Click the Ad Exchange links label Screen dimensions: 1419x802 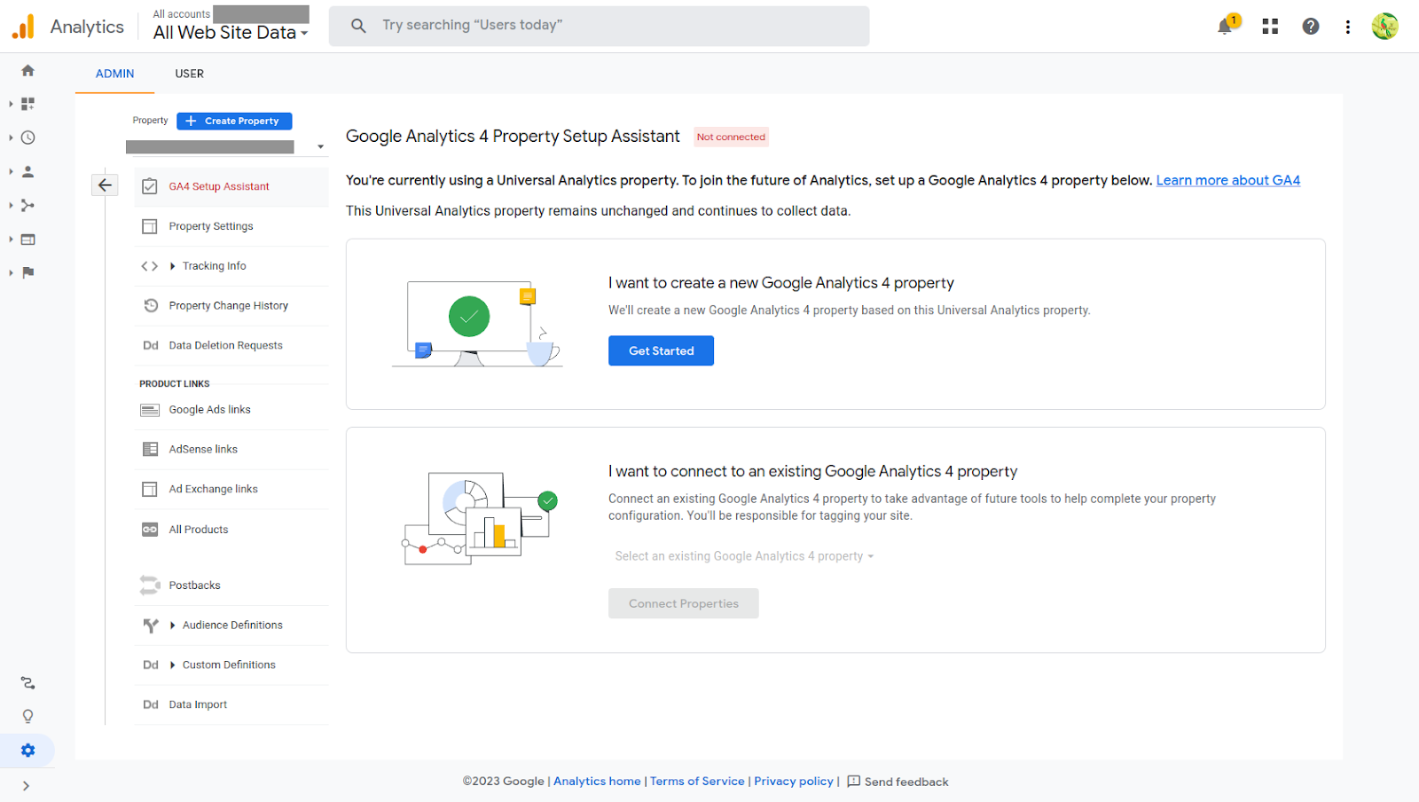pos(213,489)
